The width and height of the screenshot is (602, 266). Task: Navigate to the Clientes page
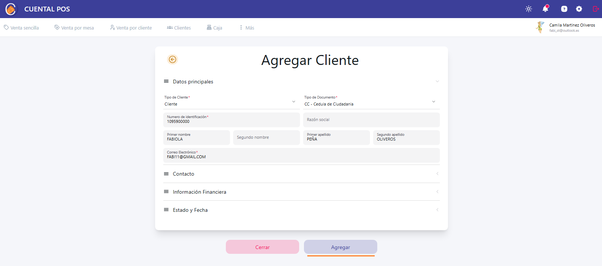pos(179,28)
